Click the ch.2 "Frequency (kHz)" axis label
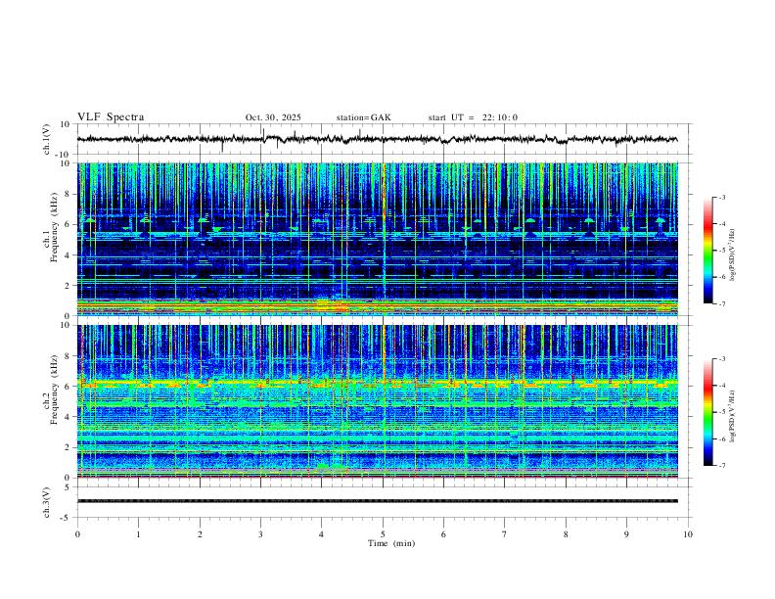This screenshot has width=775, height=599. (x=54, y=390)
